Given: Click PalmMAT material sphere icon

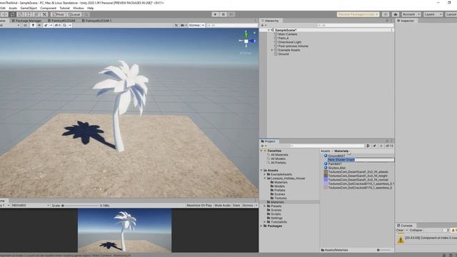Looking at the screenshot, I should 326,163.
